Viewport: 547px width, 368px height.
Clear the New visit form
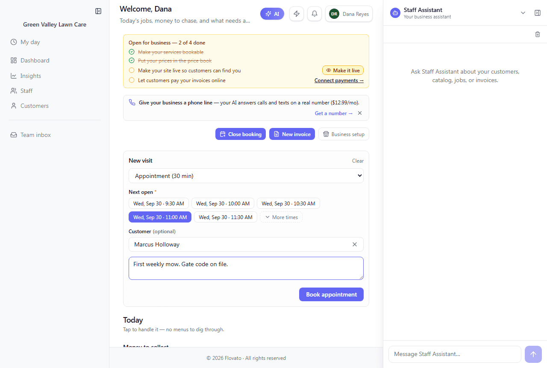tap(358, 161)
